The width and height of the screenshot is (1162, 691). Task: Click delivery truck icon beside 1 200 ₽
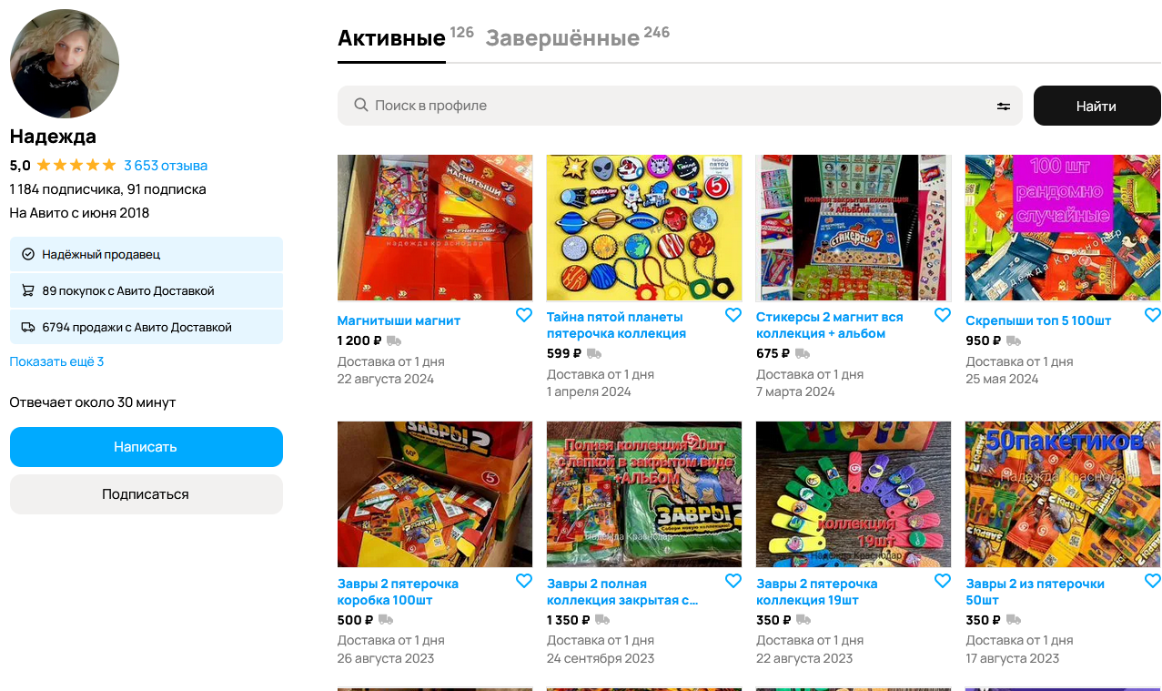coord(394,340)
